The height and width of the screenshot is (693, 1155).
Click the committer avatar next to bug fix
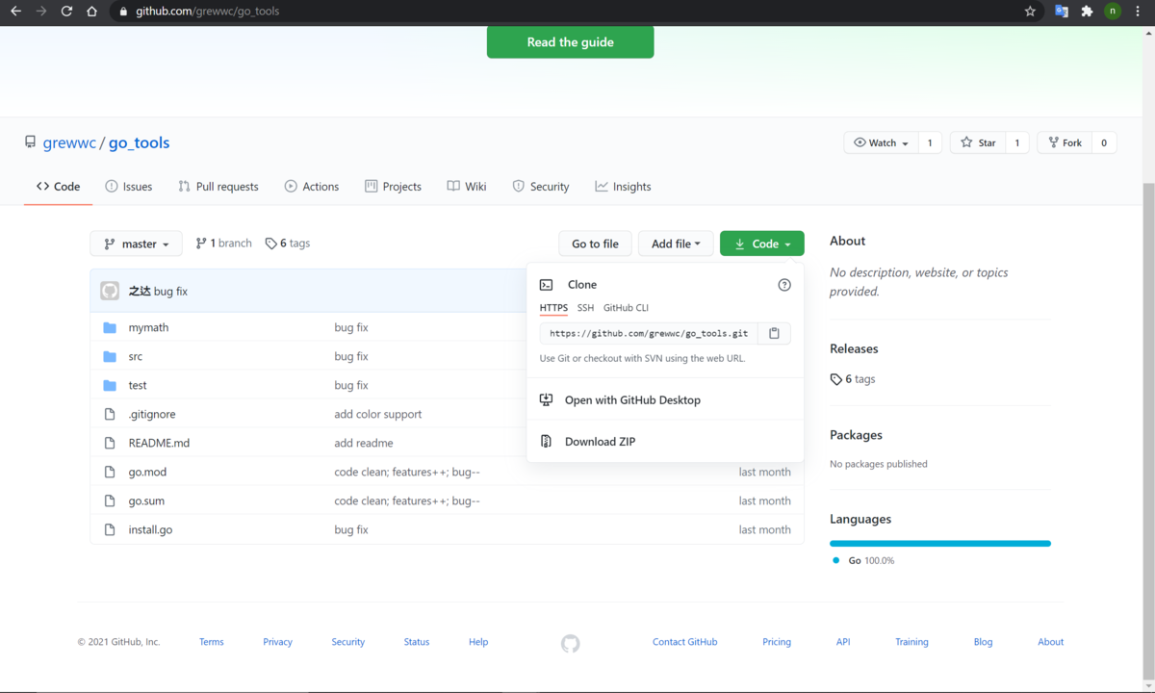110,291
